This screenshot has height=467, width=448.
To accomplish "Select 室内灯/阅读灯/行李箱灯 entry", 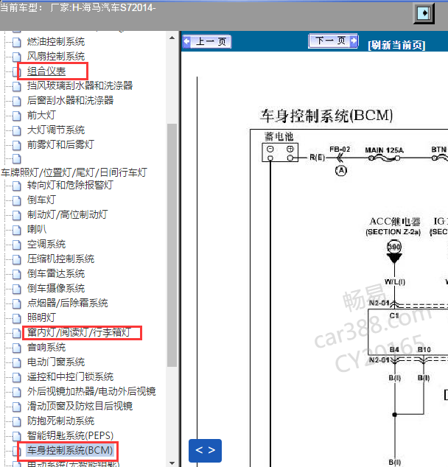I will tap(79, 332).
